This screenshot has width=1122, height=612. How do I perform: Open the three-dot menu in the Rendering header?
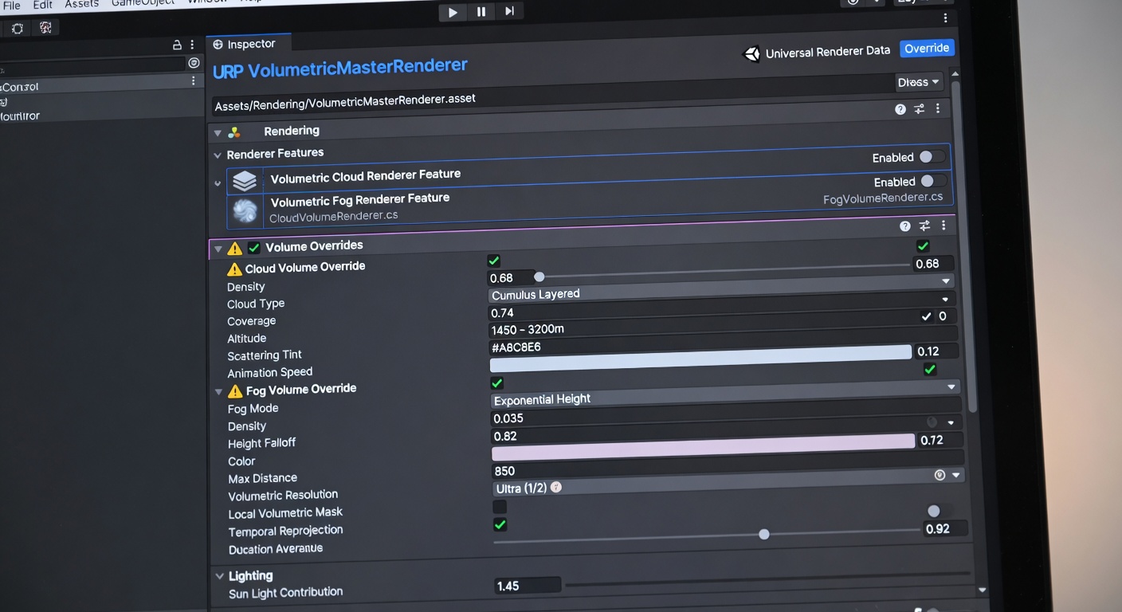coord(937,108)
